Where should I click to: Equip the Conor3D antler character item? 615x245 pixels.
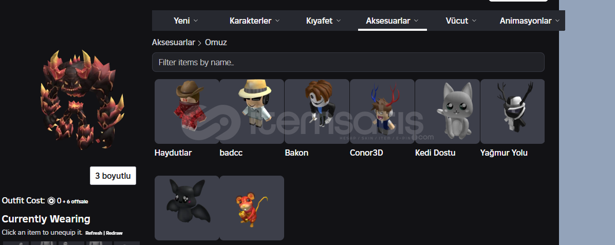[x=382, y=111]
